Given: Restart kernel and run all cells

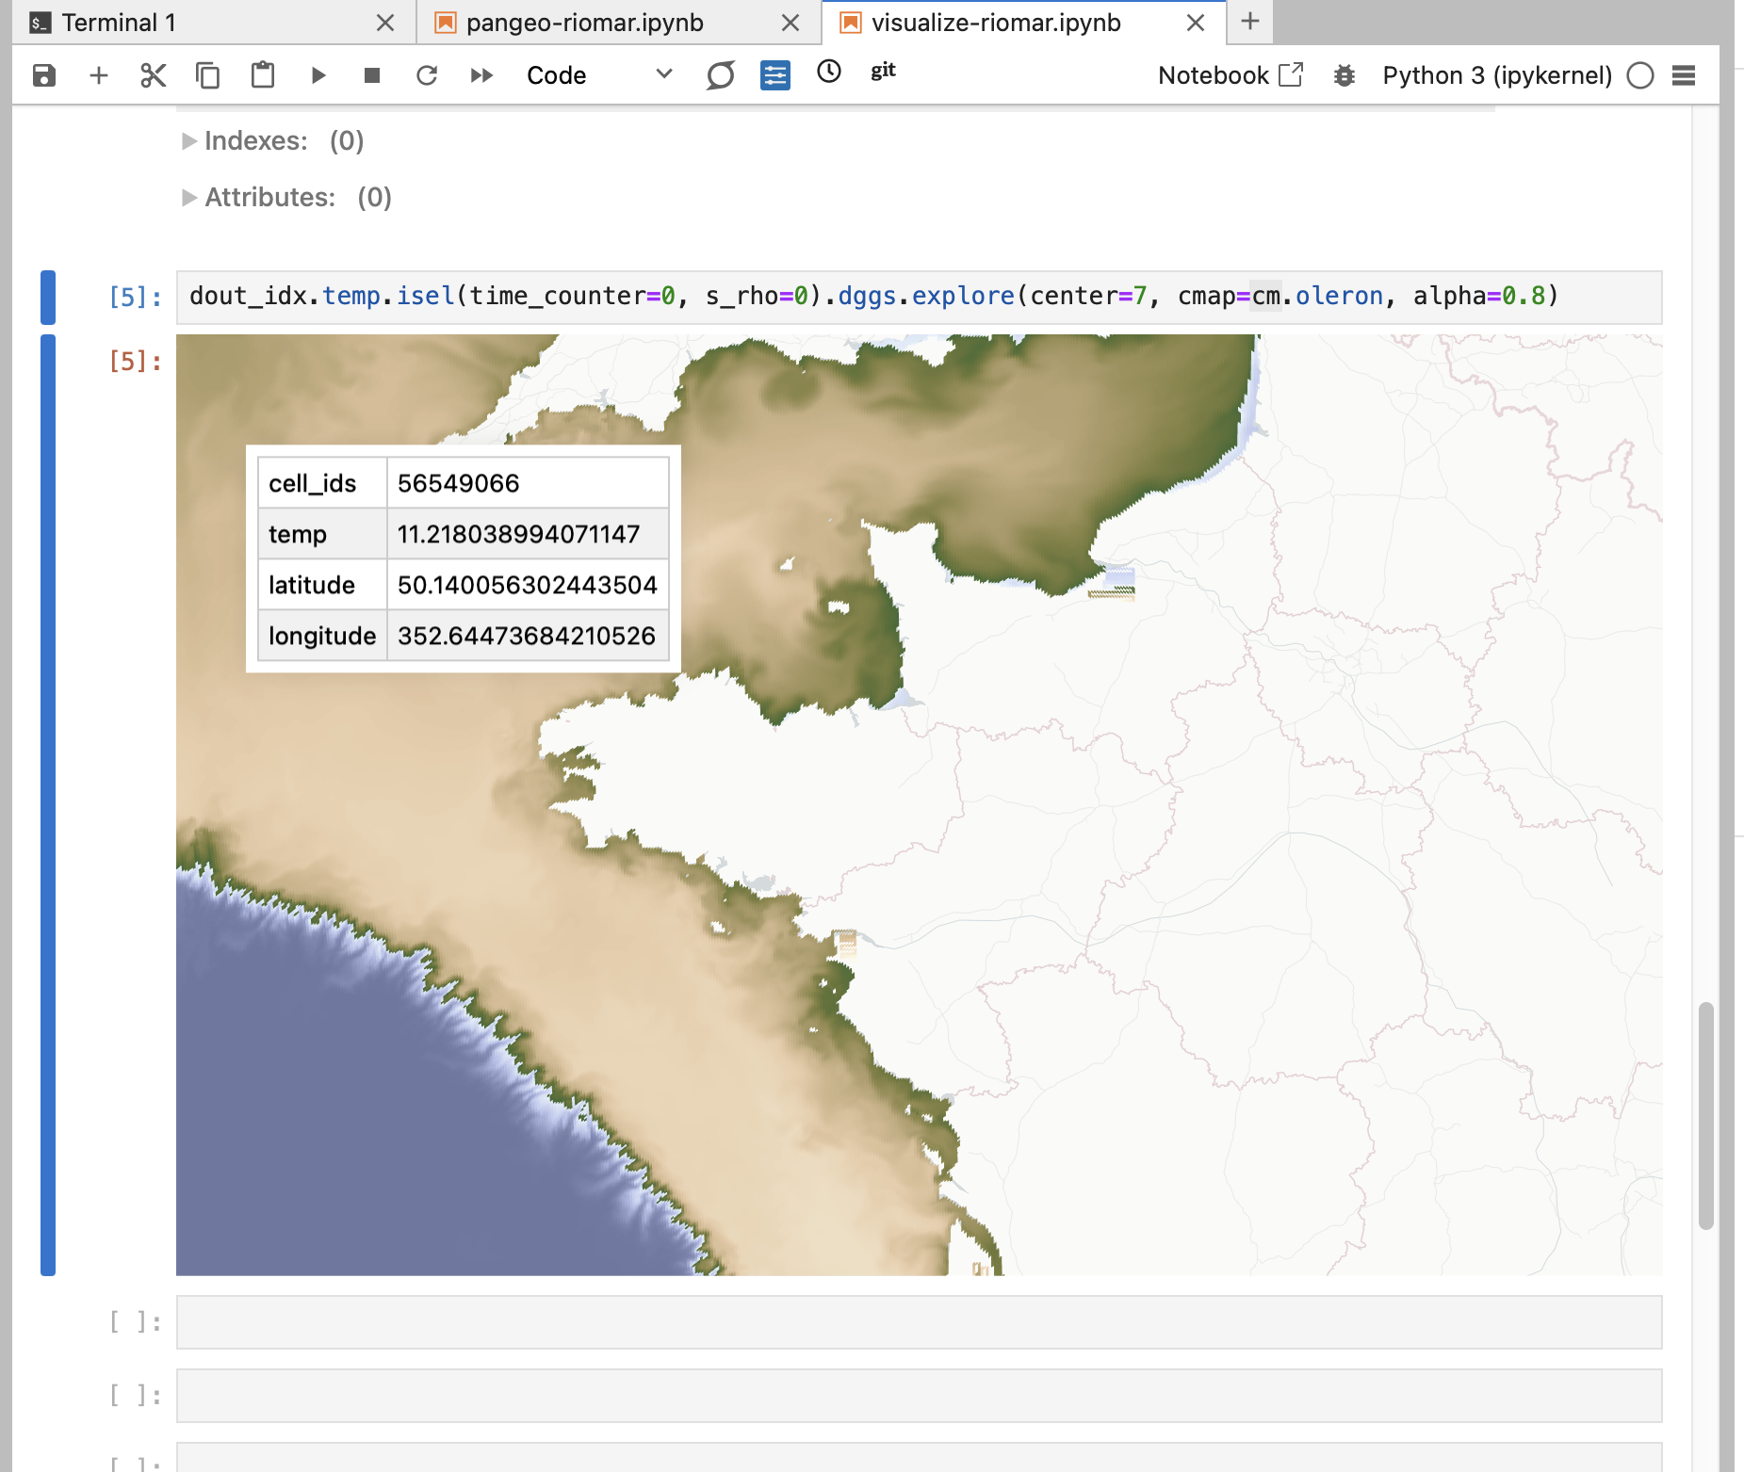Looking at the screenshot, I should coord(481,75).
